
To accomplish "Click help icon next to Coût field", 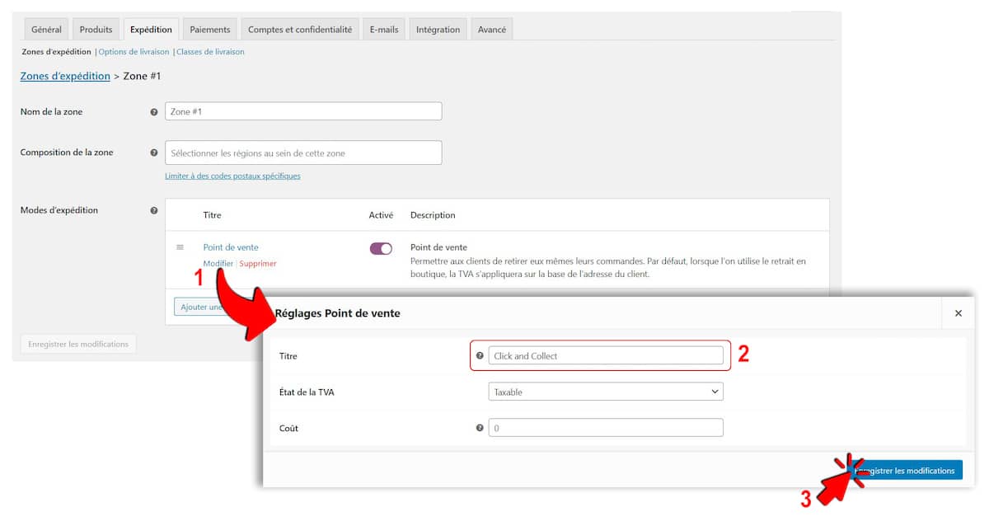I will 480,428.
